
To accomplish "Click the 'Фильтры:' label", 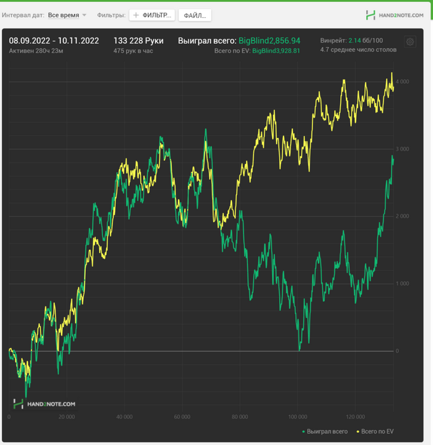I will 111,15.
